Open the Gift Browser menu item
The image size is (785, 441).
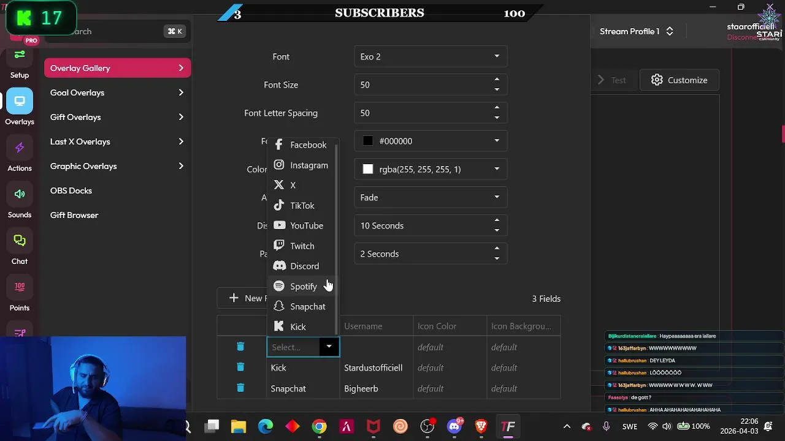(x=74, y=215)
